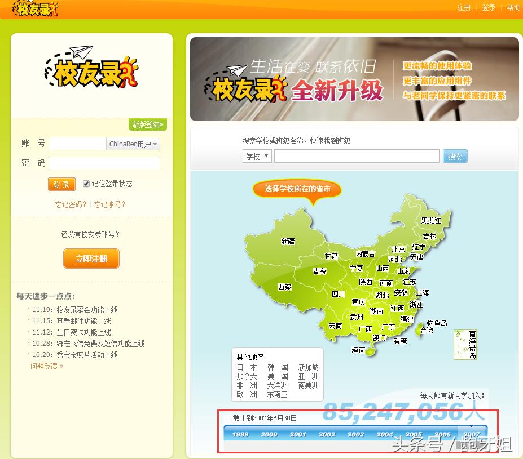Click the 新版登陆 green button
Viewport: 523px width, 459px height.
[147, 124]
